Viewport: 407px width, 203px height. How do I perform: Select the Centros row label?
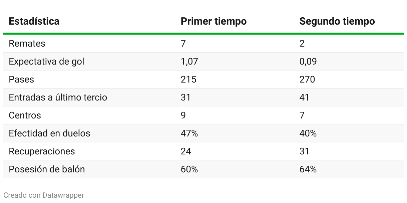pyautogui.click(x=25, y=115)
